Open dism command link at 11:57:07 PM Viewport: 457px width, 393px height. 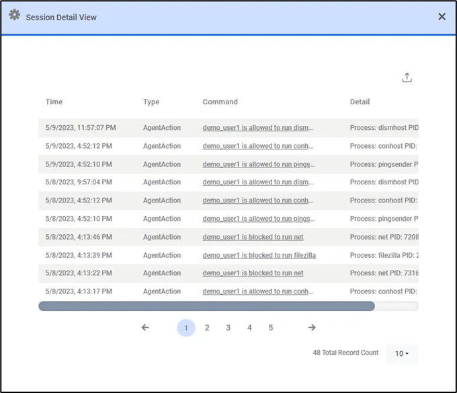[x=257, y=128]
